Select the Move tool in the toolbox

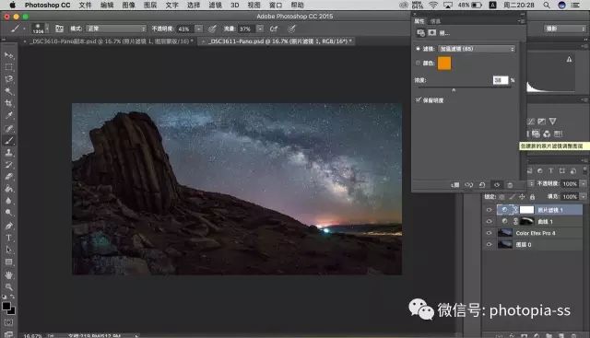click(x=8, y=55)
